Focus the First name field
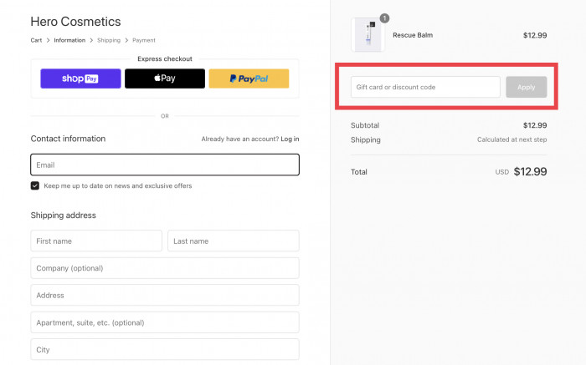This screenshot has width=586, height=365. click(96, 241)
